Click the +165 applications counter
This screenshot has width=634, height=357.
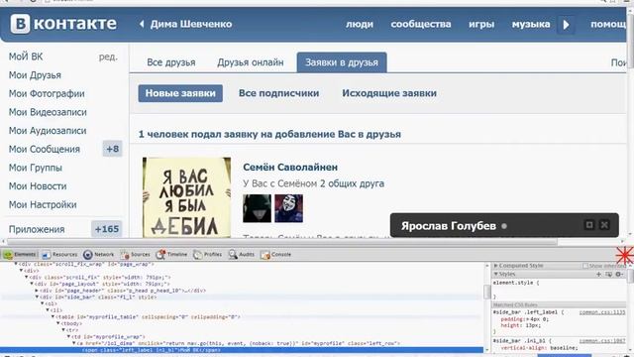click(x=107, y=229)
